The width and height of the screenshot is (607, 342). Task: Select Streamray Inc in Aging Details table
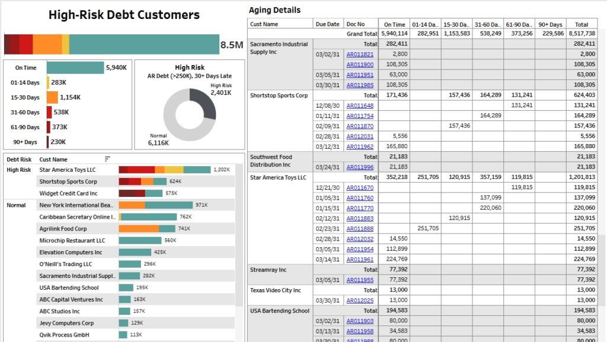point(268,270)
